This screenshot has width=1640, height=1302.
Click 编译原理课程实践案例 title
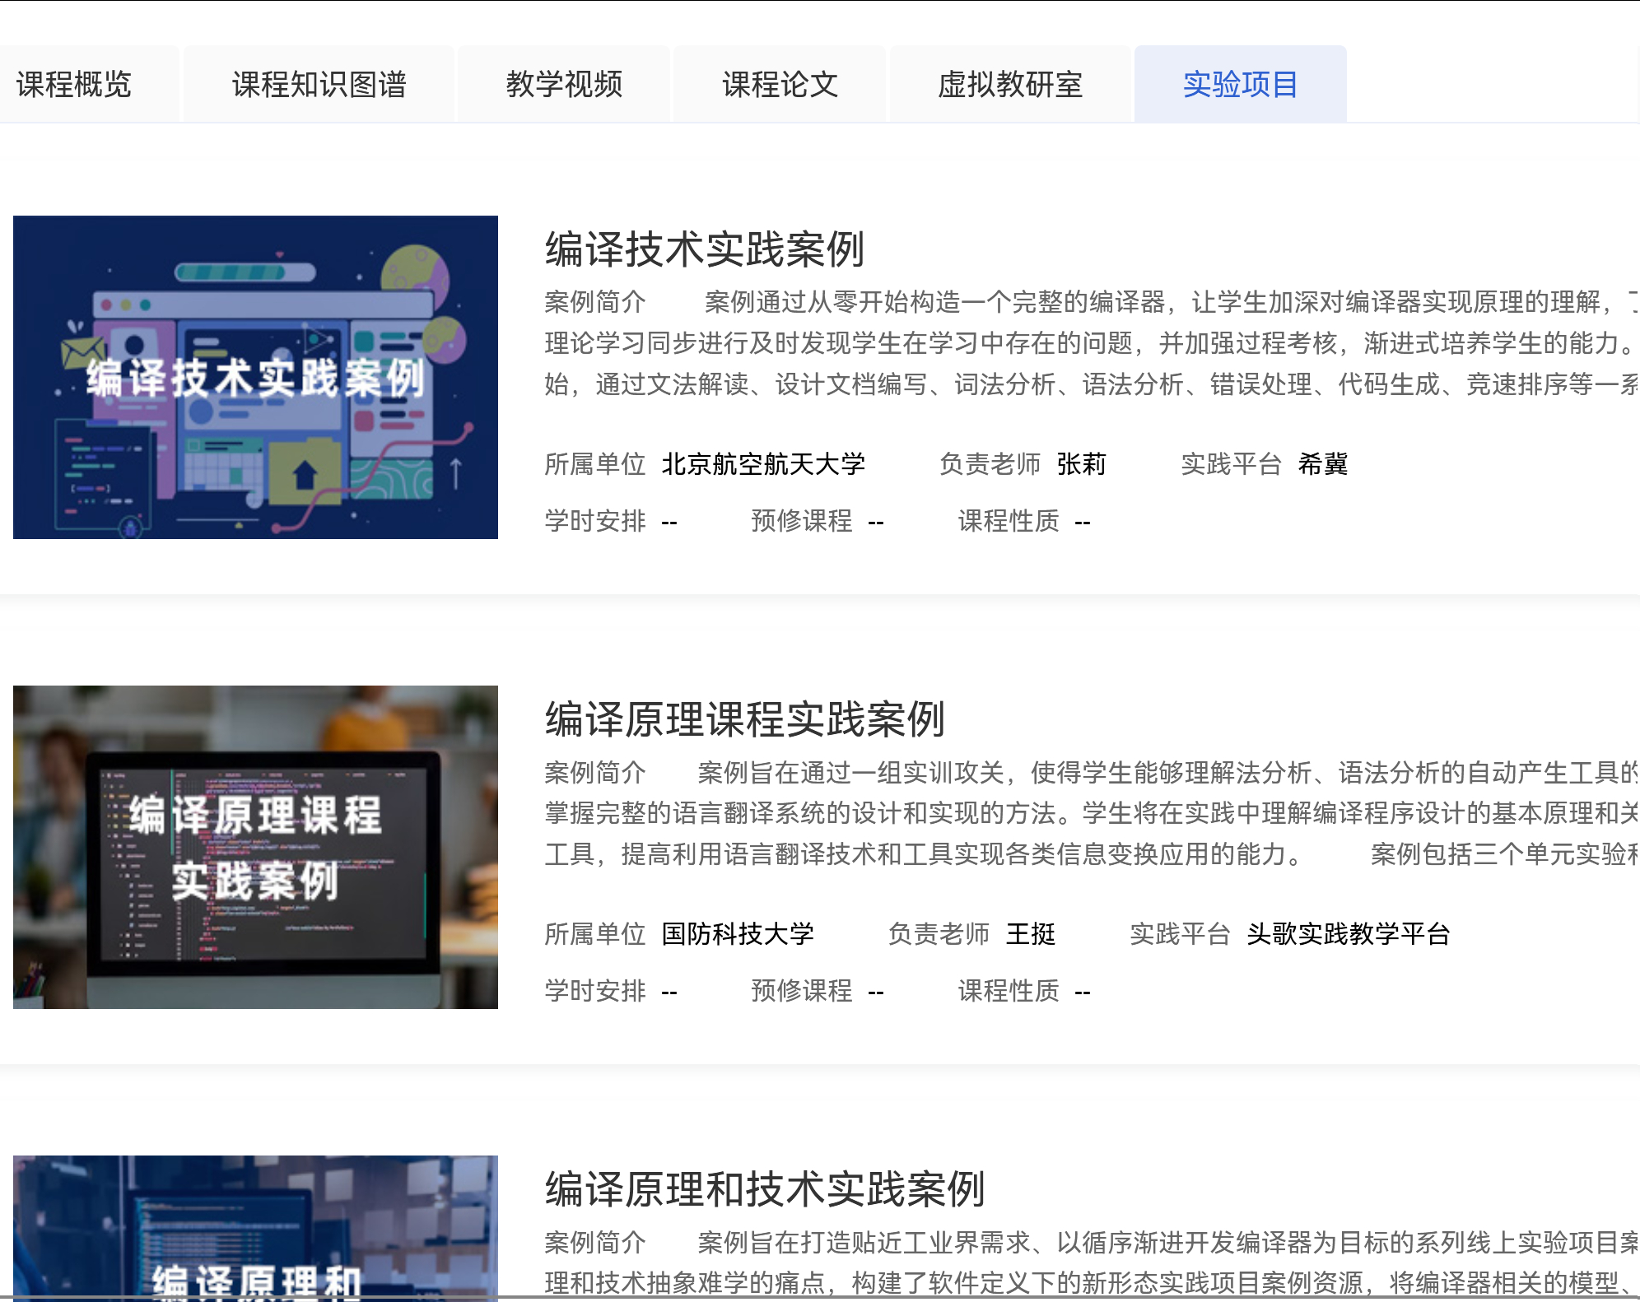point(744,719)
